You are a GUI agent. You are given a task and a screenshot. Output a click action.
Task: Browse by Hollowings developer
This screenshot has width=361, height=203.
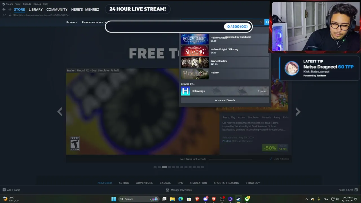point(225,91)
